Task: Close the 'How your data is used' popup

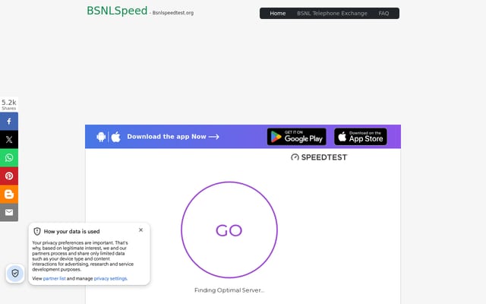Action: 140,230
